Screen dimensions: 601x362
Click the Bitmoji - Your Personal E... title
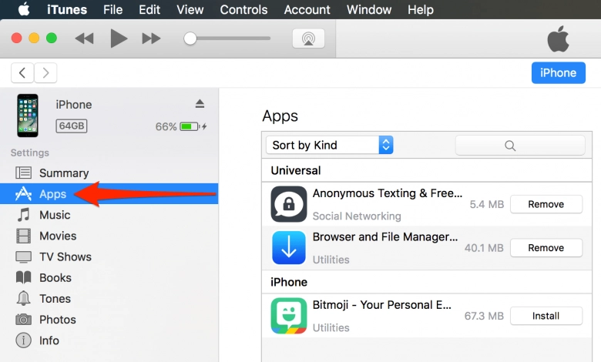[382, 305]
